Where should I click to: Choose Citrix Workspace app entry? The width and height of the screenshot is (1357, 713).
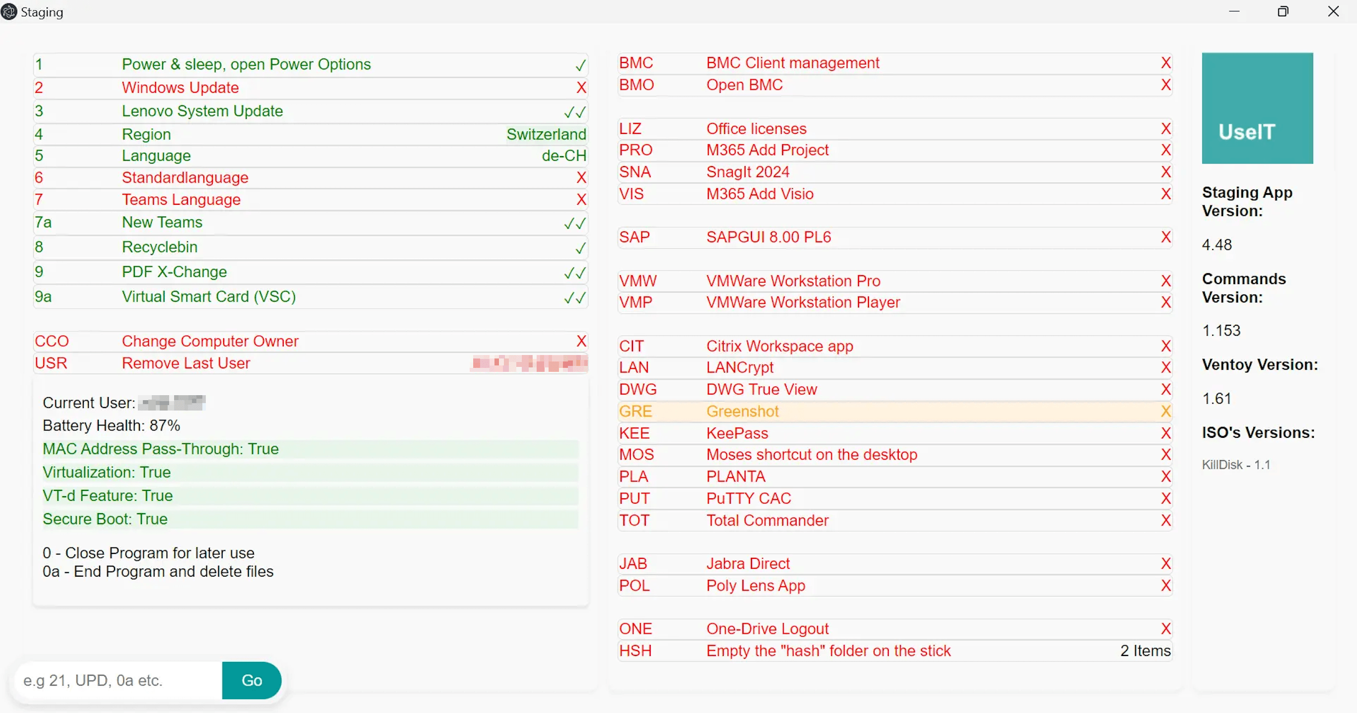[894, 347]
